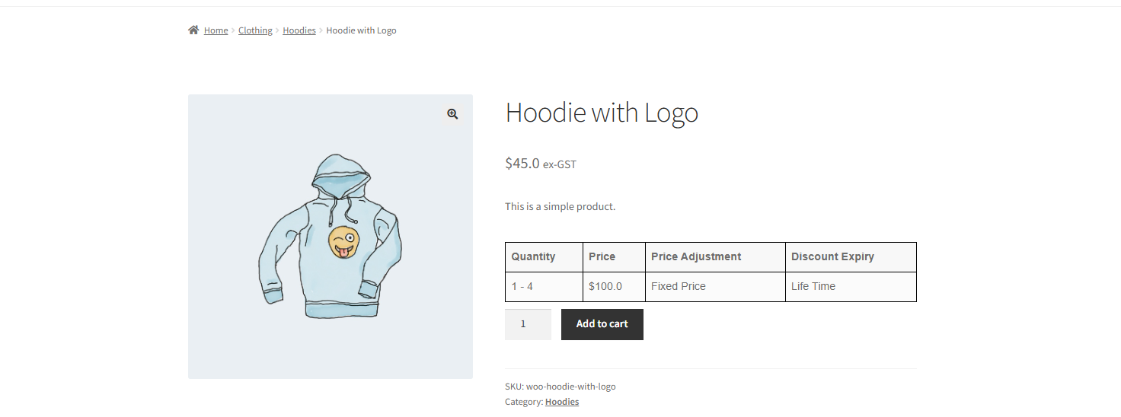
Task: Click the home icon in breadcrumb
Action: click(193, 30)
